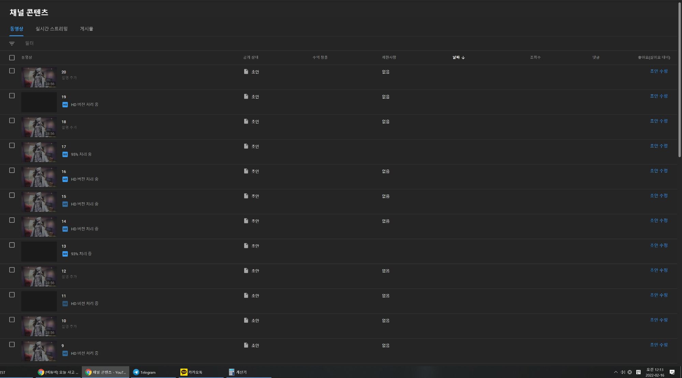
Task: Click 초안 수정 link for video 18
Action: click(658, 121)
